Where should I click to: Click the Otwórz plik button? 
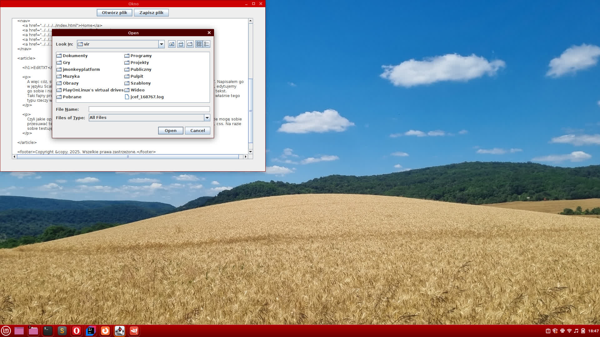[x=114, y=13]
